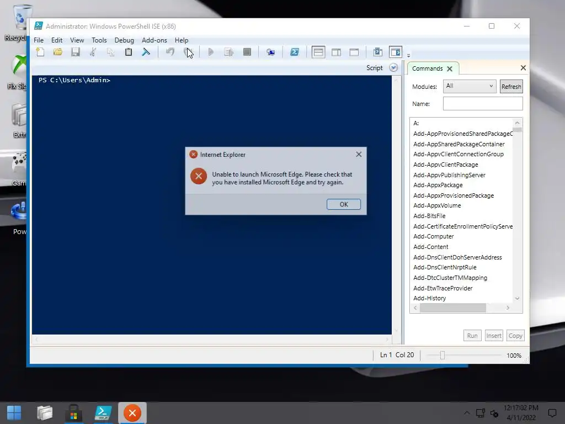Select the Commands tab
This screenshot has height=424, width=565.
pos(428,68)
